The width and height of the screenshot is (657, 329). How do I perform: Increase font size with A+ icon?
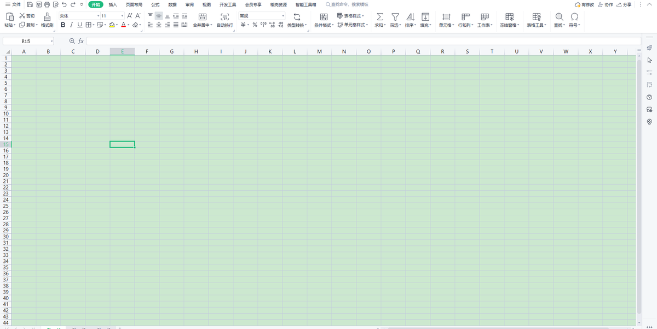click(x=130, y=16)
